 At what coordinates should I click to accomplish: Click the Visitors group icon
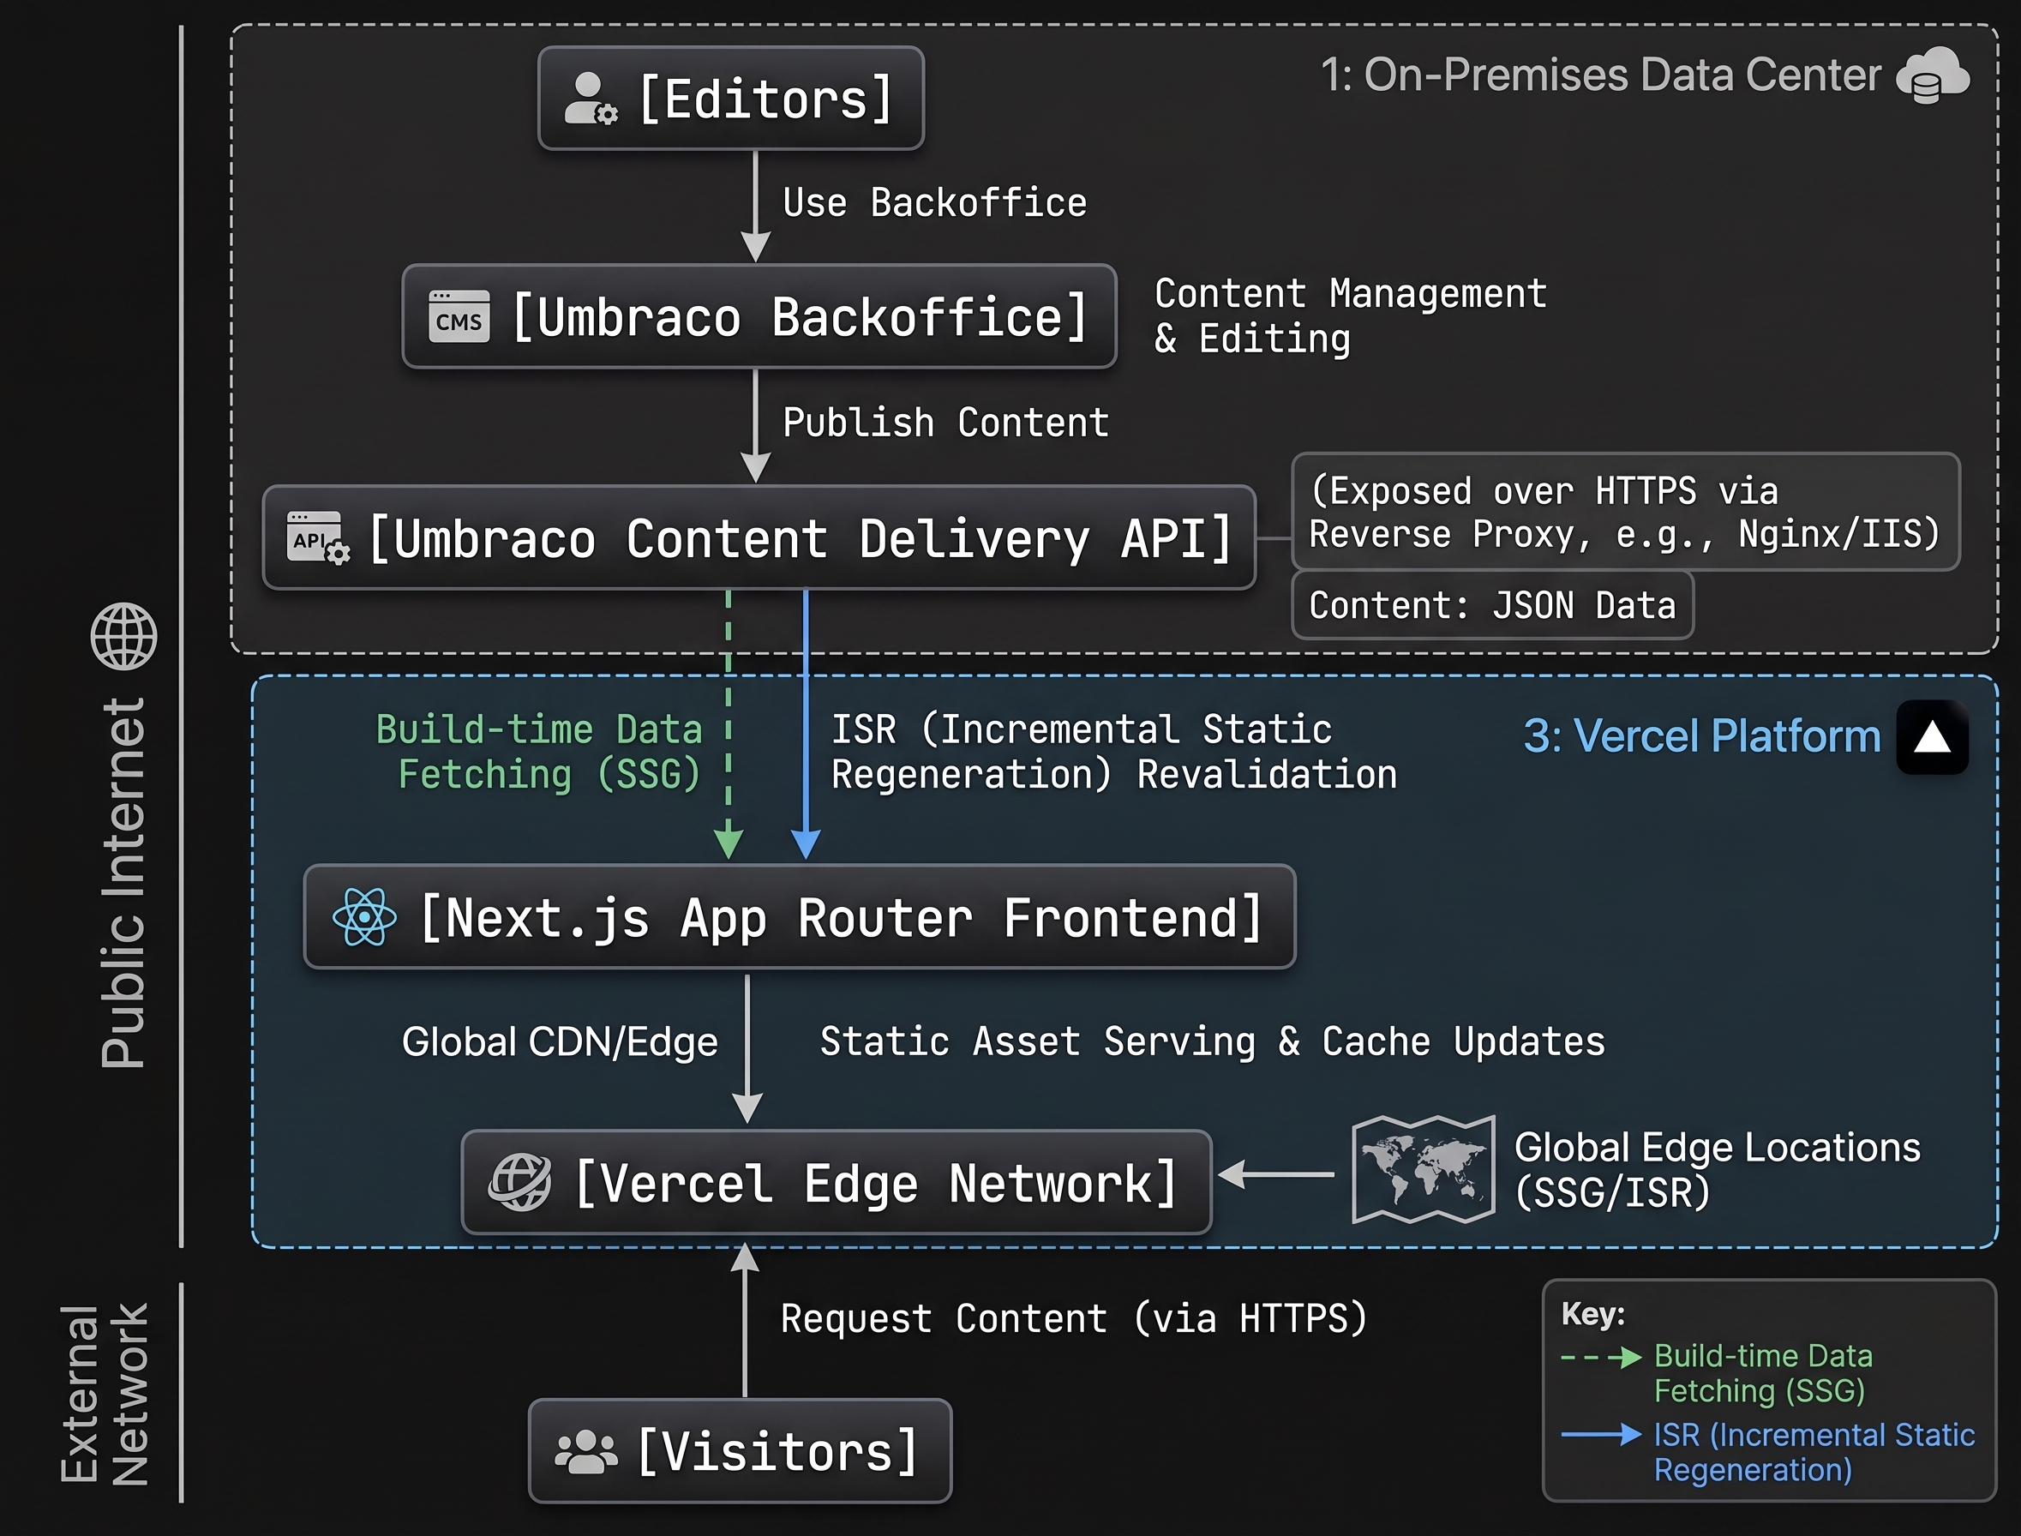586,1451
